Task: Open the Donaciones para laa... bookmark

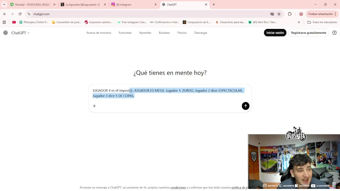Action: (230, 22)
